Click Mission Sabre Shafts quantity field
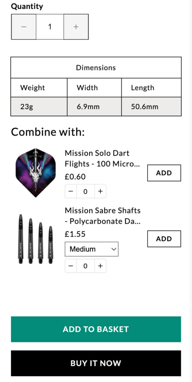Screen dimensions: 192x382 (x=85, y=266)
